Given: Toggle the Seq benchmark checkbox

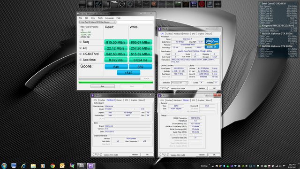Looking at the screenshot, I should point(81,42).
